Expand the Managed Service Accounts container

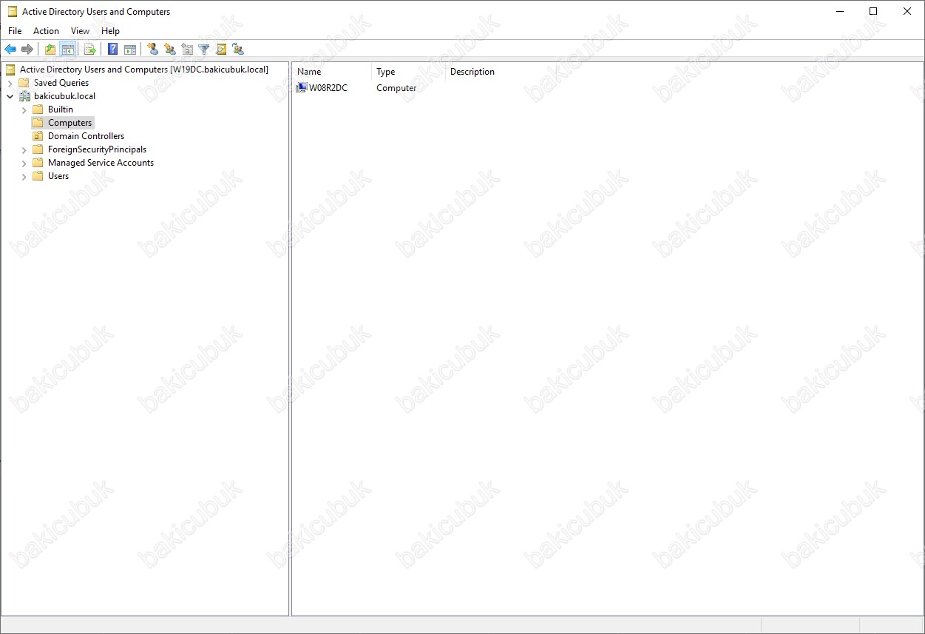click(x=24, y=163)
